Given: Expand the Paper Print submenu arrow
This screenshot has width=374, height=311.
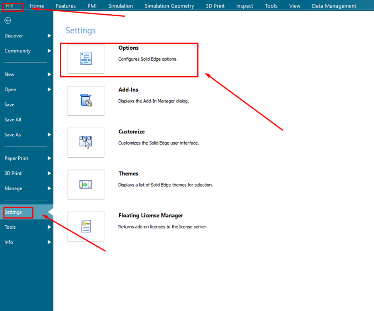Looking at the screenshot, I should [49, 158].
